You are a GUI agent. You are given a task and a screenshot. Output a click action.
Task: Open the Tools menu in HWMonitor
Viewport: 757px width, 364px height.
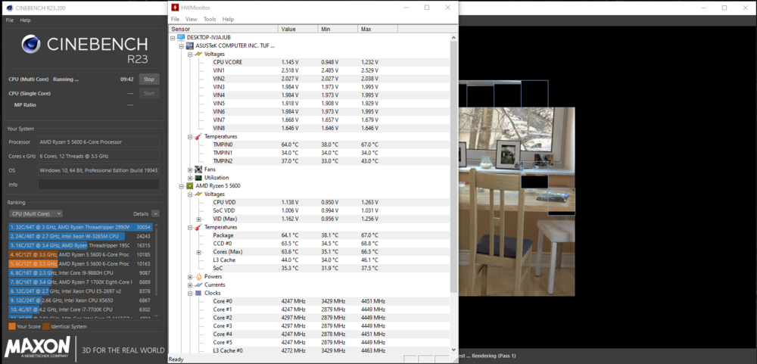point(210,19)
